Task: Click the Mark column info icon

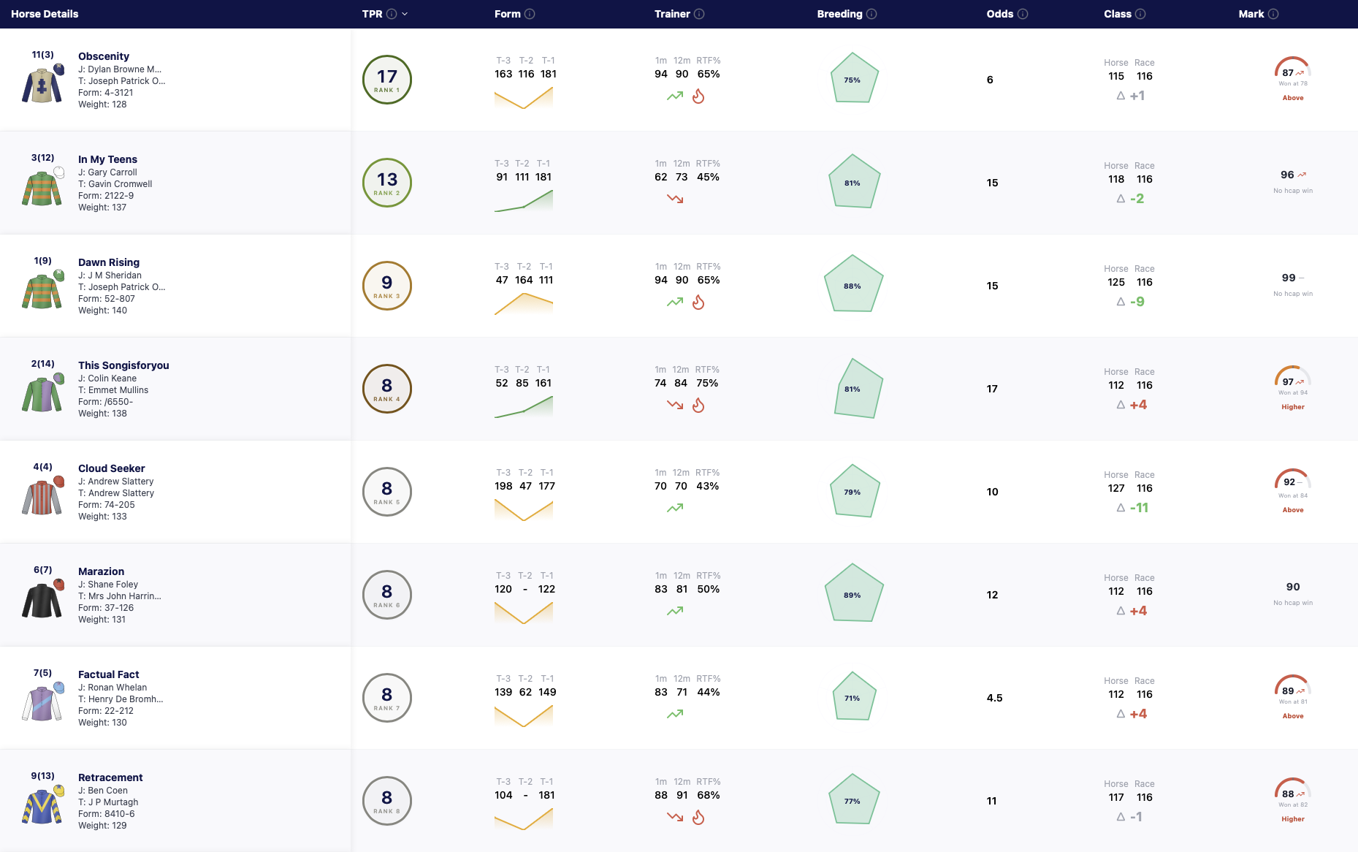Action: pos(1273,14)
